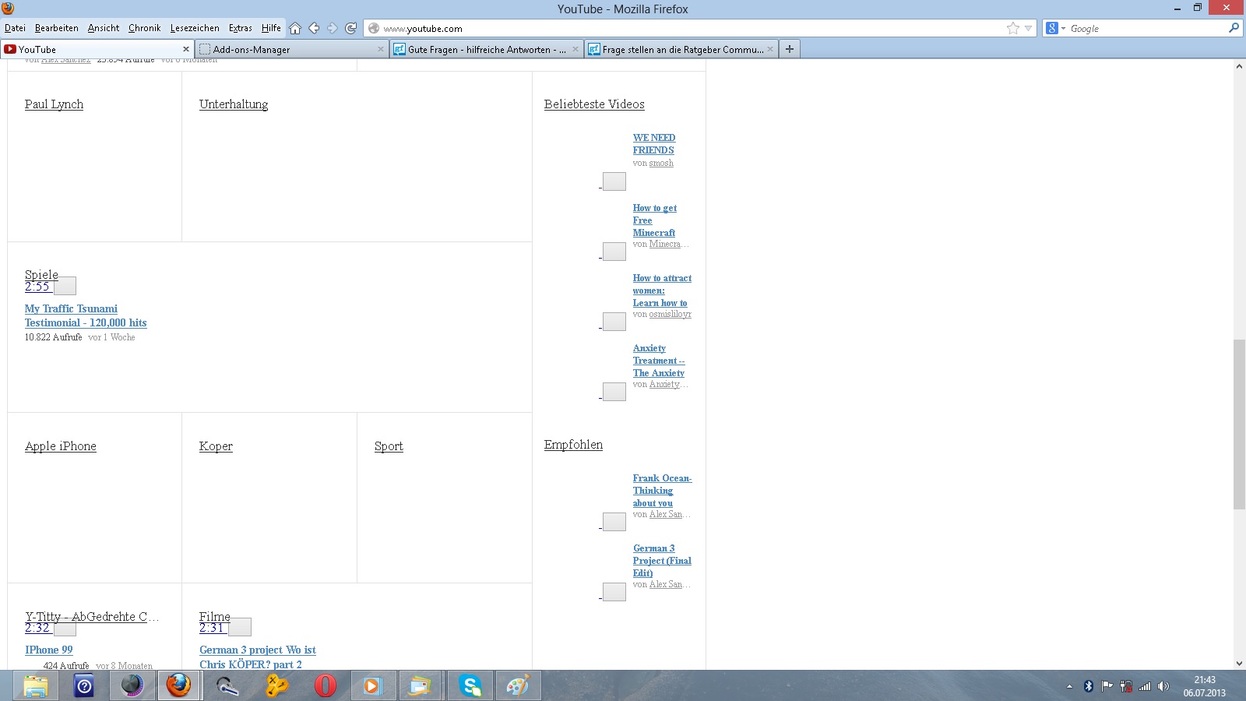Open the Datei menu

point(15,28)
